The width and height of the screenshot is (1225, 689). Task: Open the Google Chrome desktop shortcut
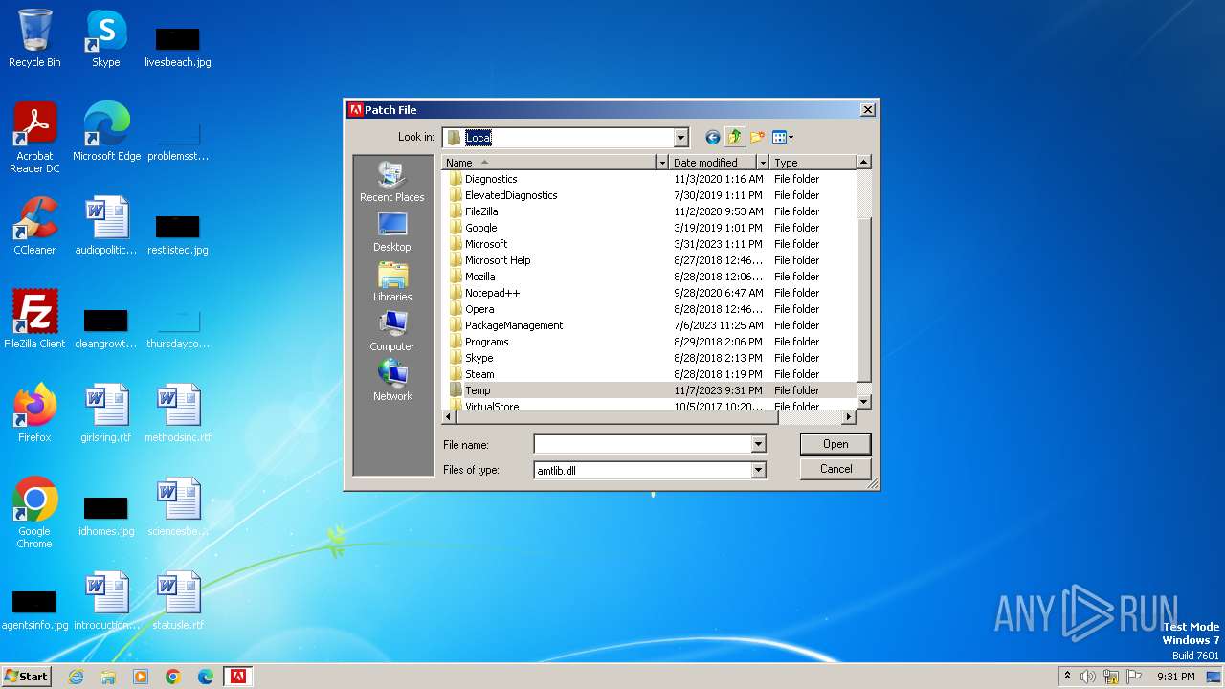[x=34, y=514]
